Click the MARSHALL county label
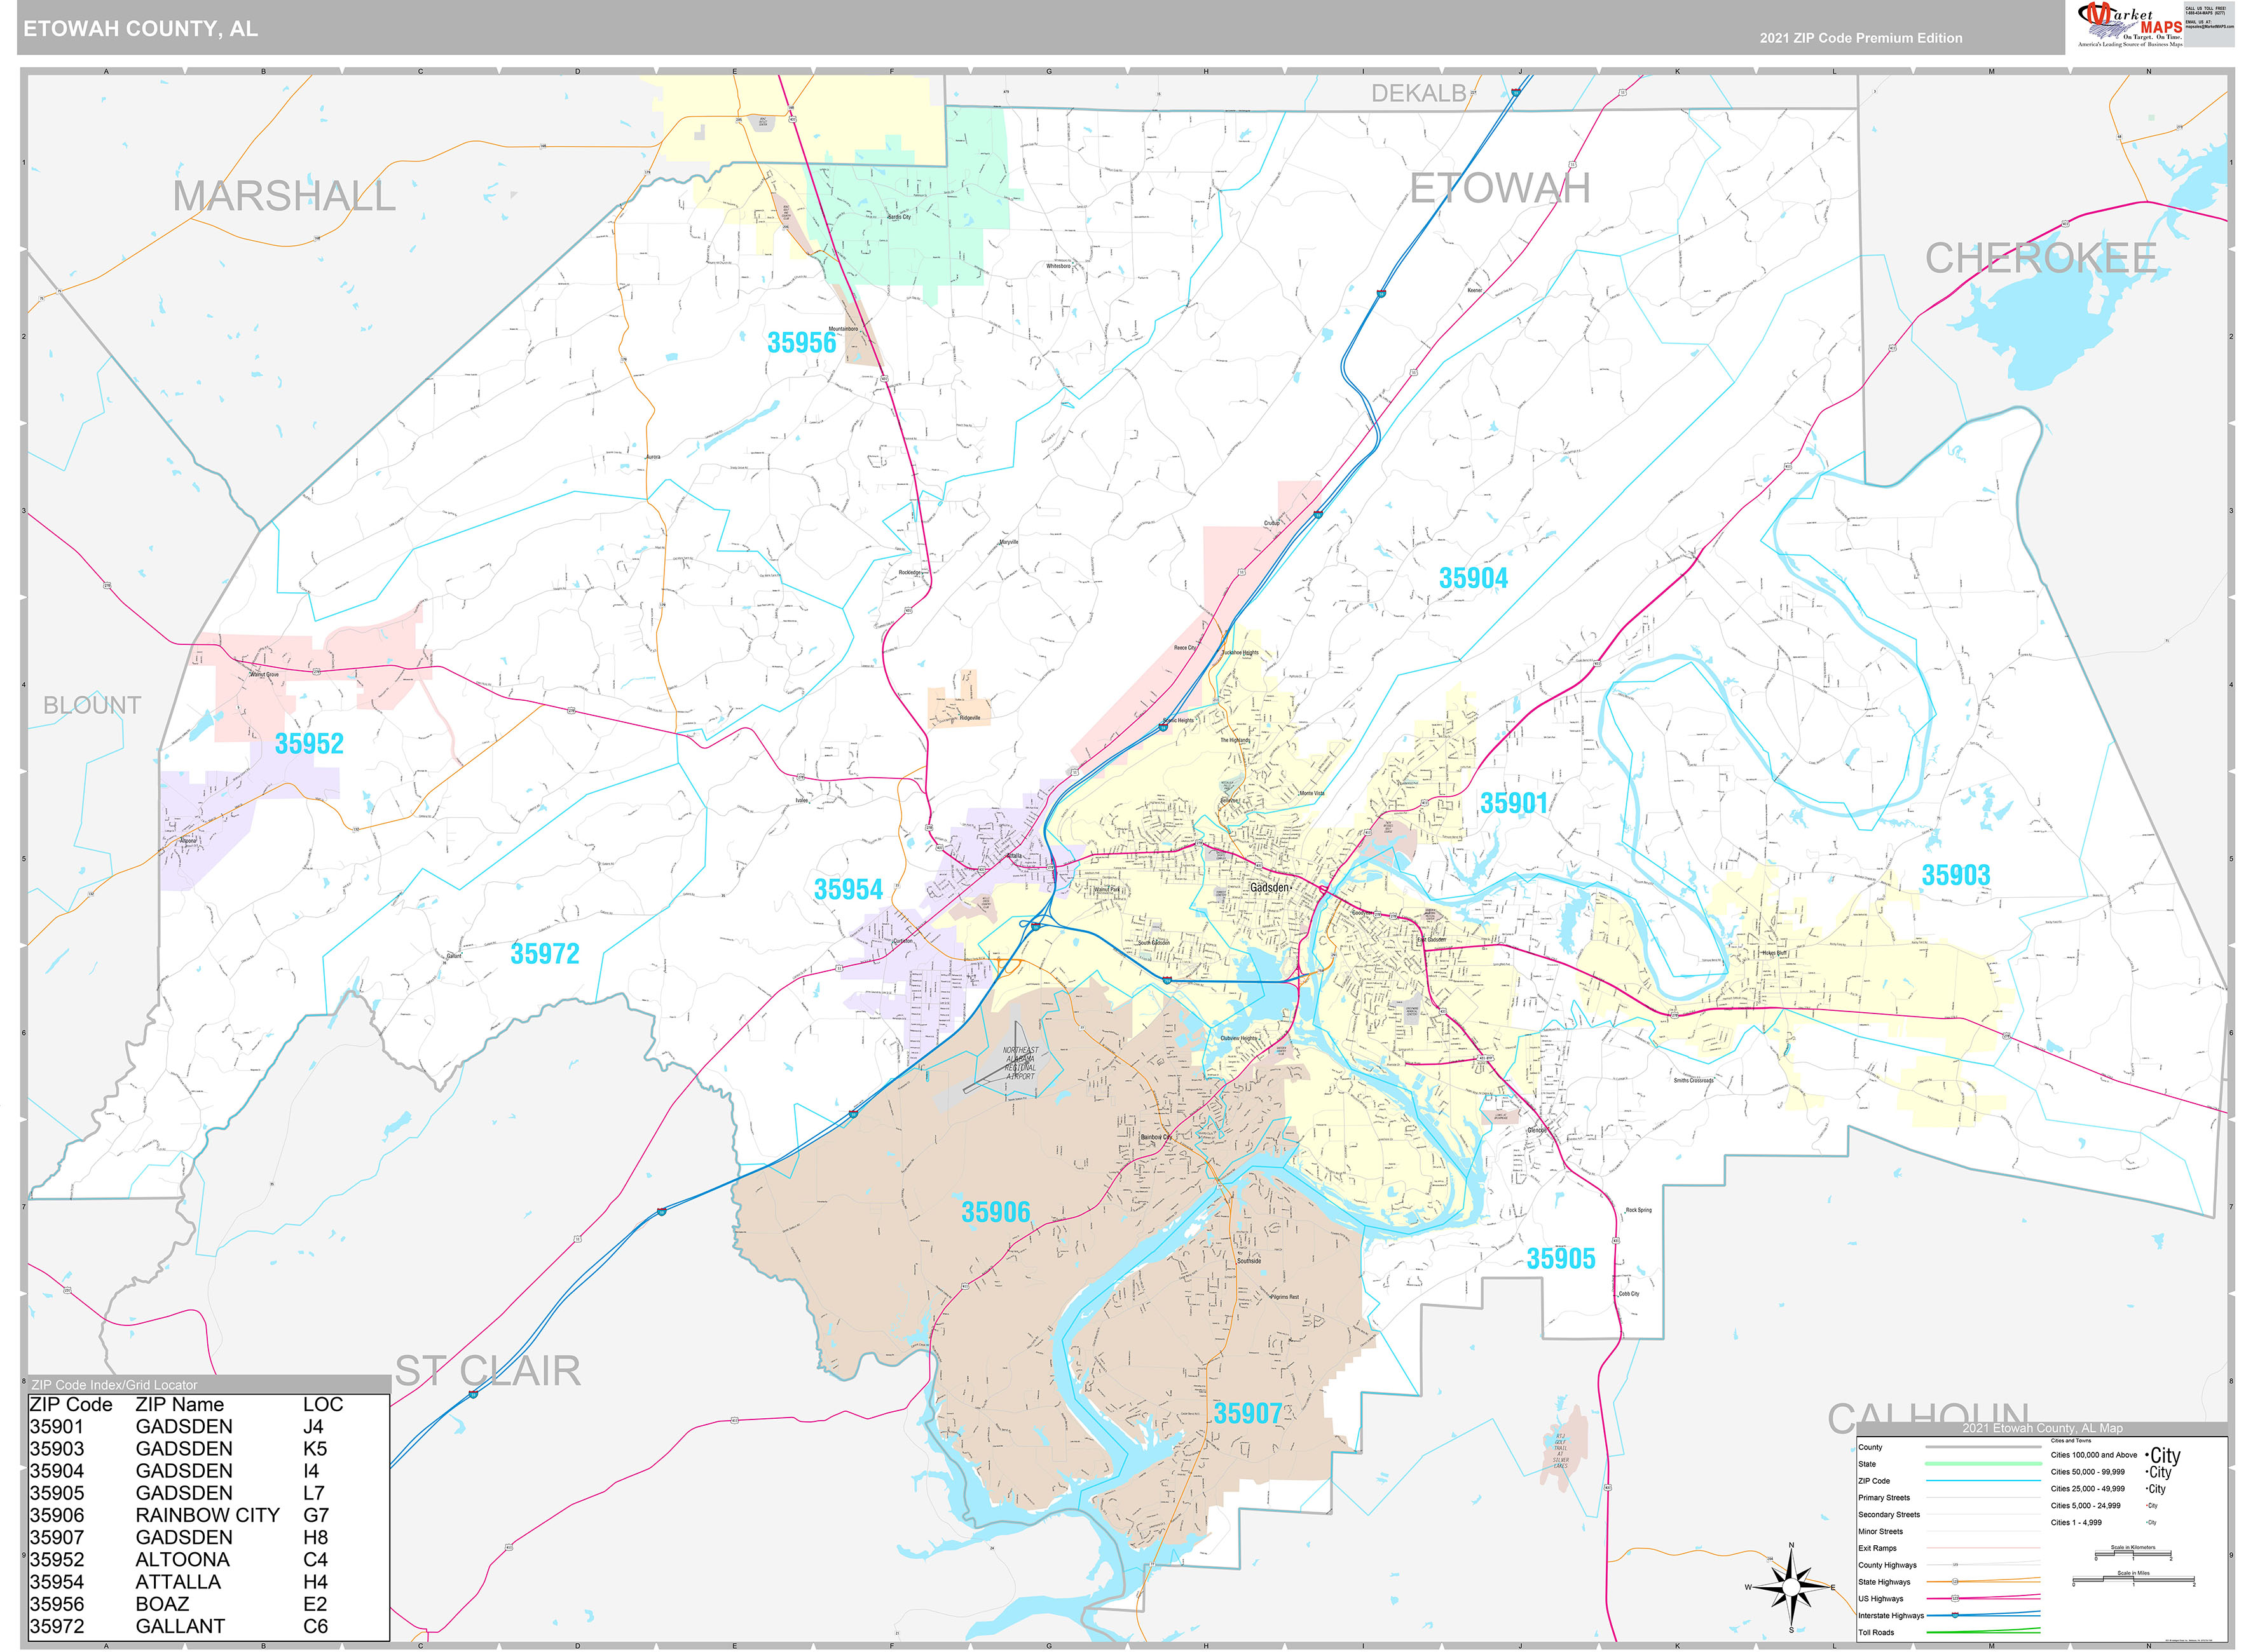The height and width of the screenshot is (1652, 2246). point(284,196)
